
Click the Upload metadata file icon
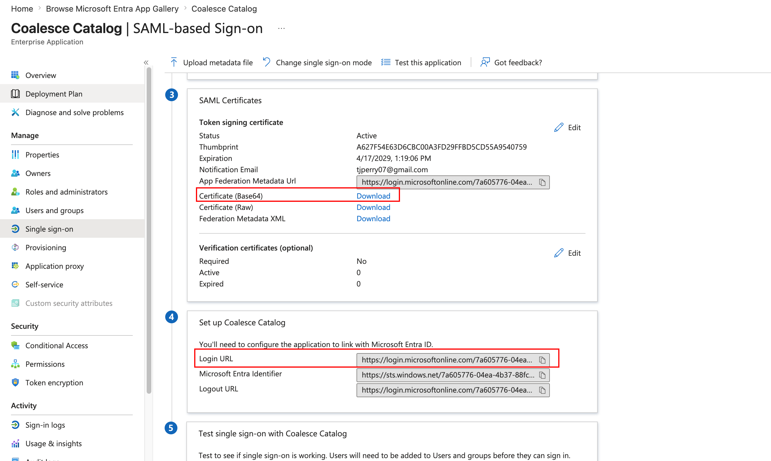[x=174, y=62]
